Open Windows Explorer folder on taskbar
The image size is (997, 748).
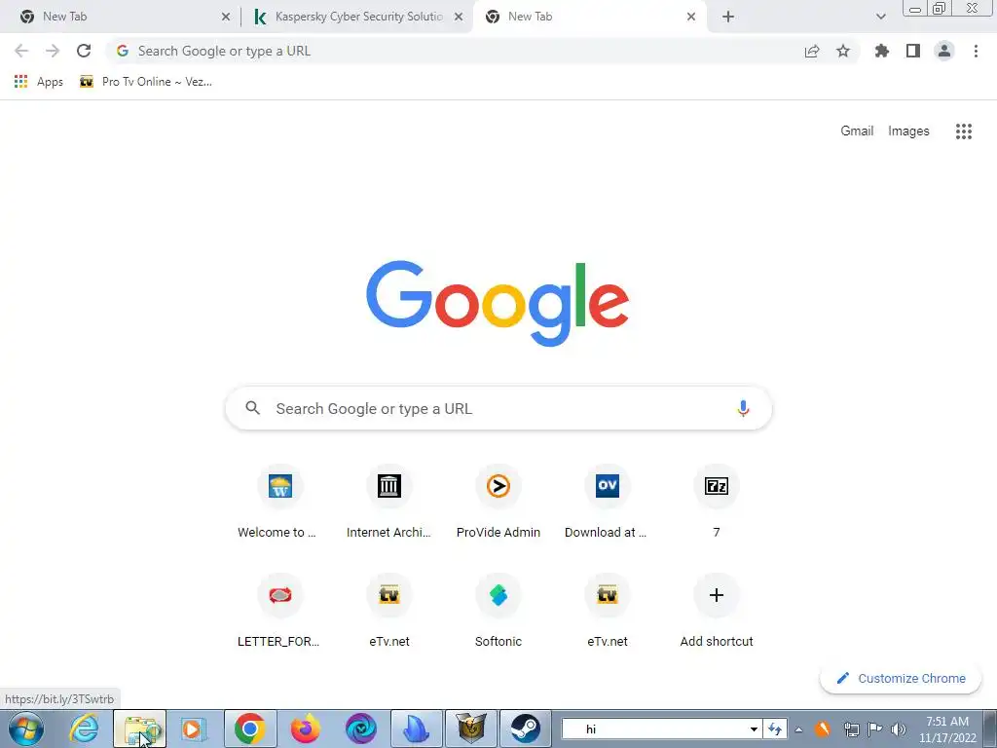tap(140, 729)
